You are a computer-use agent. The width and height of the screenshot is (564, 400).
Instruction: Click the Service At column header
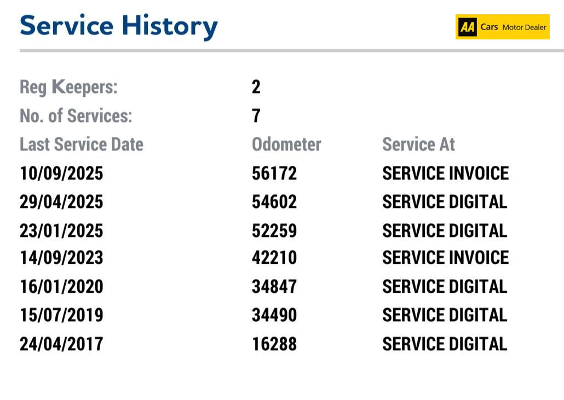418,144
